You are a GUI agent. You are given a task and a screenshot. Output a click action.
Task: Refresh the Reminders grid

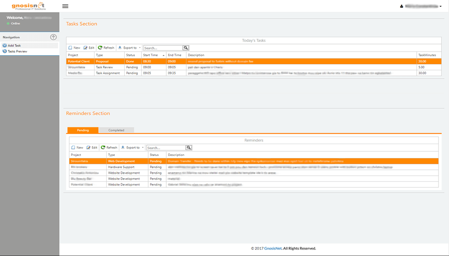(x=109, y=148)
